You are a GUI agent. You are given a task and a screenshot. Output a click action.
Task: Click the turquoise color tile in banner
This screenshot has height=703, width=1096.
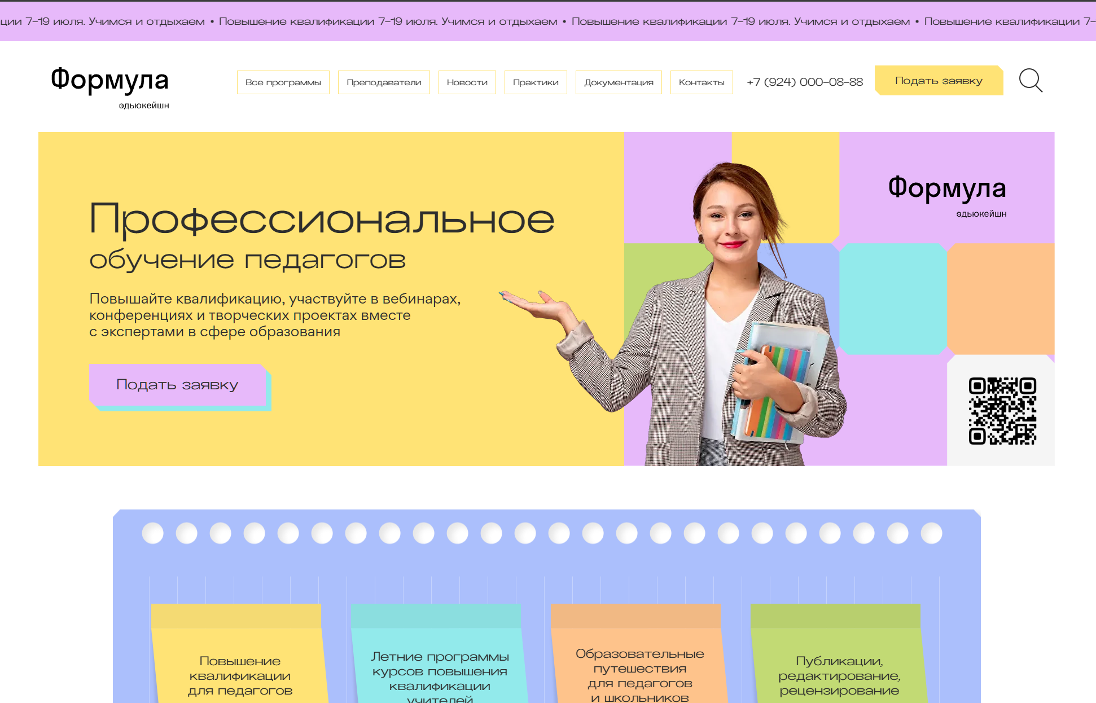[x=892, y=299]
